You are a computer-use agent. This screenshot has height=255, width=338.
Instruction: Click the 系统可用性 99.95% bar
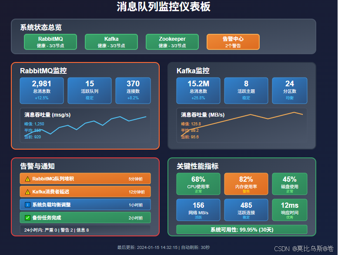pos(242,230)
